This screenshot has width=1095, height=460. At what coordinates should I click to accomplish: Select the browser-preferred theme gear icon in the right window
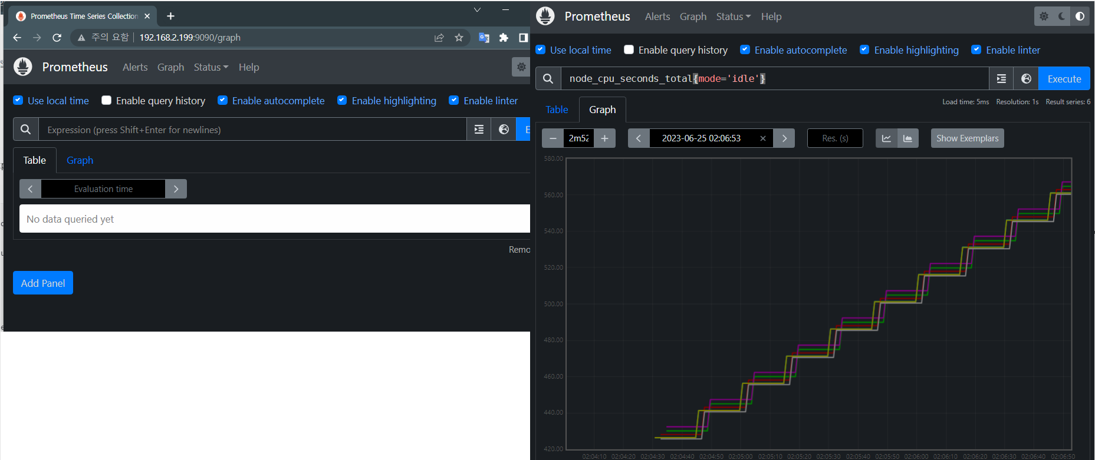click(1044, 16)
